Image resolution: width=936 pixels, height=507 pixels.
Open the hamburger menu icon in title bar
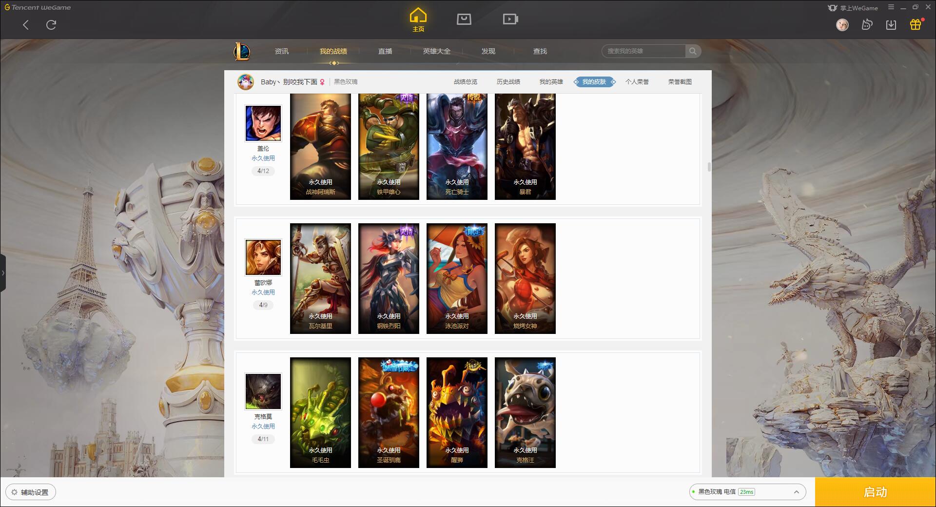pos(891,7)
